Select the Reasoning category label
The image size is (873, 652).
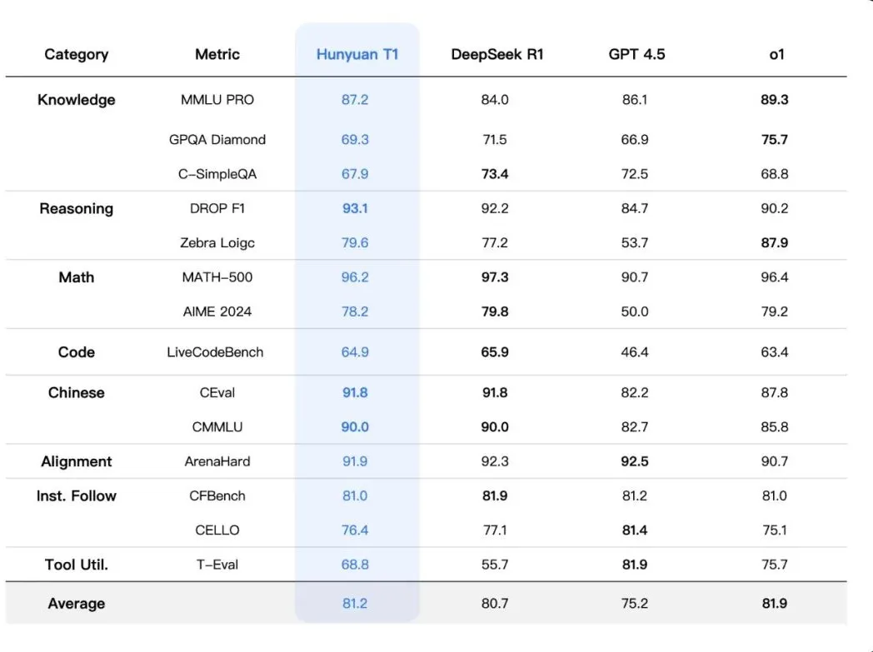(77, 209)
